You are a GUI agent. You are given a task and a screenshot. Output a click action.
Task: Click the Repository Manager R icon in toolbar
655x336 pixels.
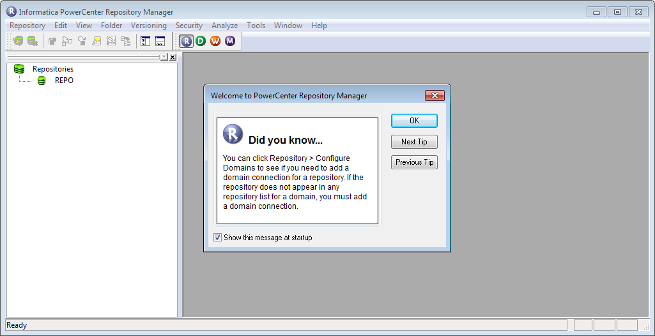[x=187, y=41]
